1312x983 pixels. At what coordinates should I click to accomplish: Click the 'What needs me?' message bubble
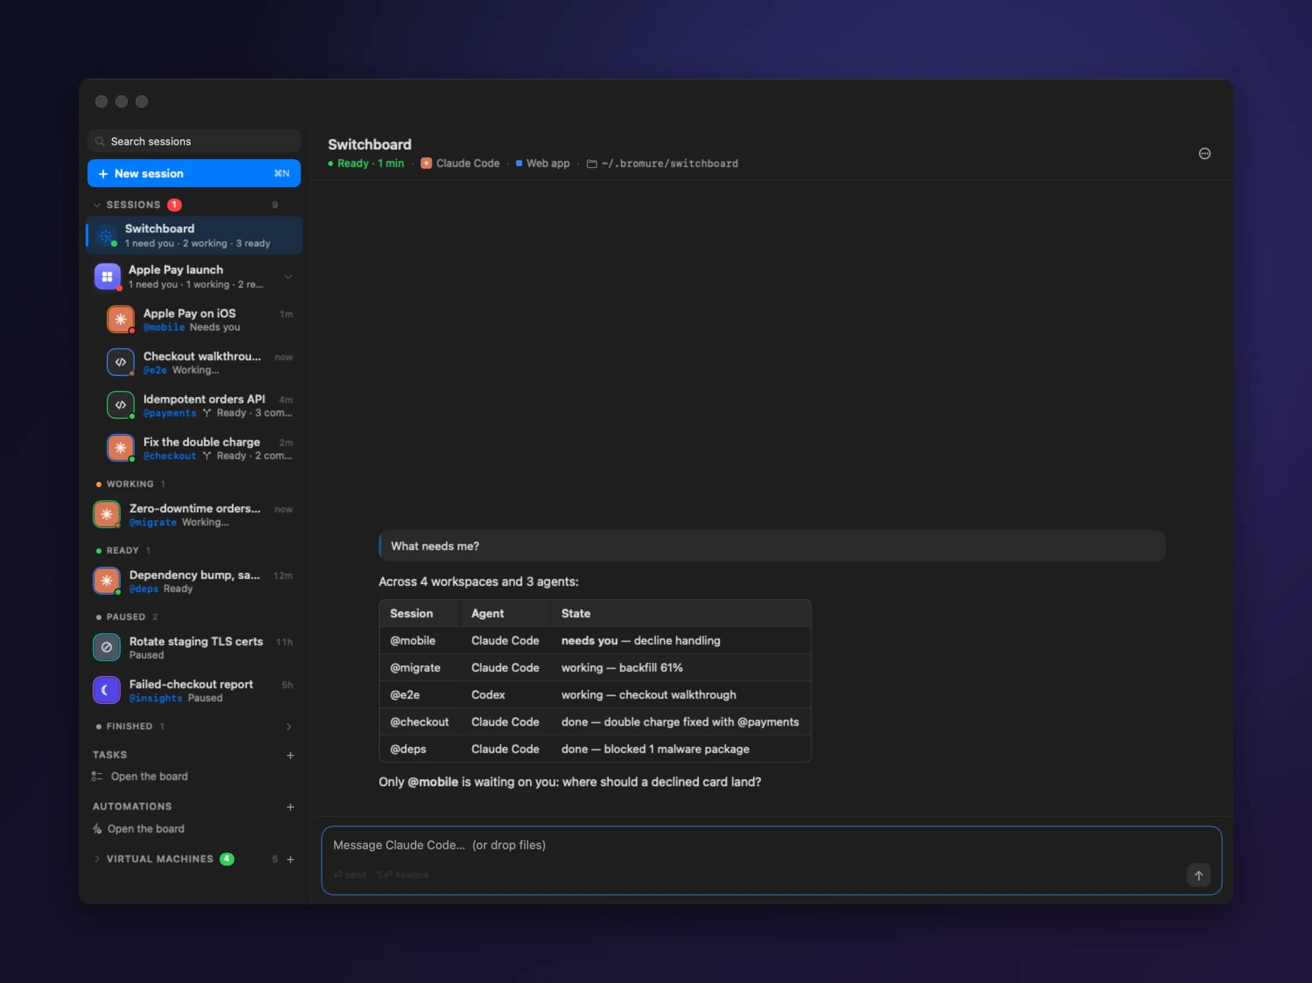pos(772,546)
